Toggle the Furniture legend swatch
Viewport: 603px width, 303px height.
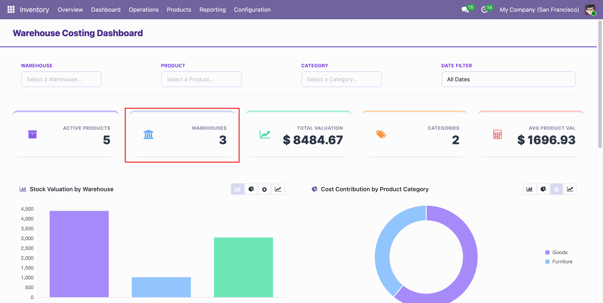point(547,262)
